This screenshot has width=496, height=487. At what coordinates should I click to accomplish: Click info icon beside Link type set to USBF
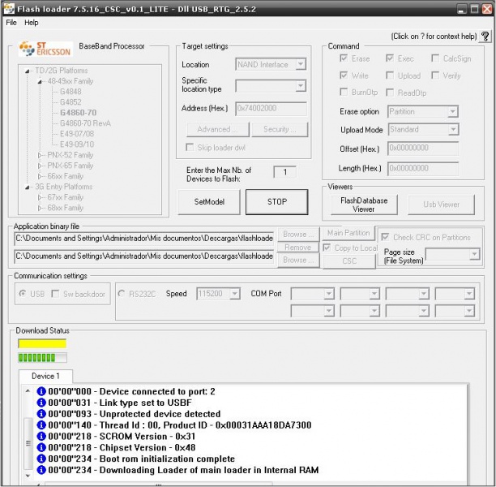point(41,403)
